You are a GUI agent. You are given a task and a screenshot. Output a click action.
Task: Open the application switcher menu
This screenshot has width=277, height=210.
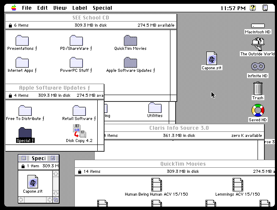pyautogui.click(x=265, y=8)
